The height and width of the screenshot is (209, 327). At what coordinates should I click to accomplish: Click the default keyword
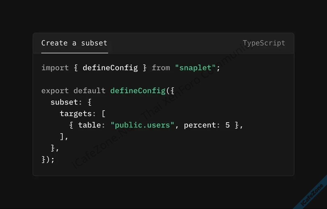pyautogui.click(x=89, y=91)
